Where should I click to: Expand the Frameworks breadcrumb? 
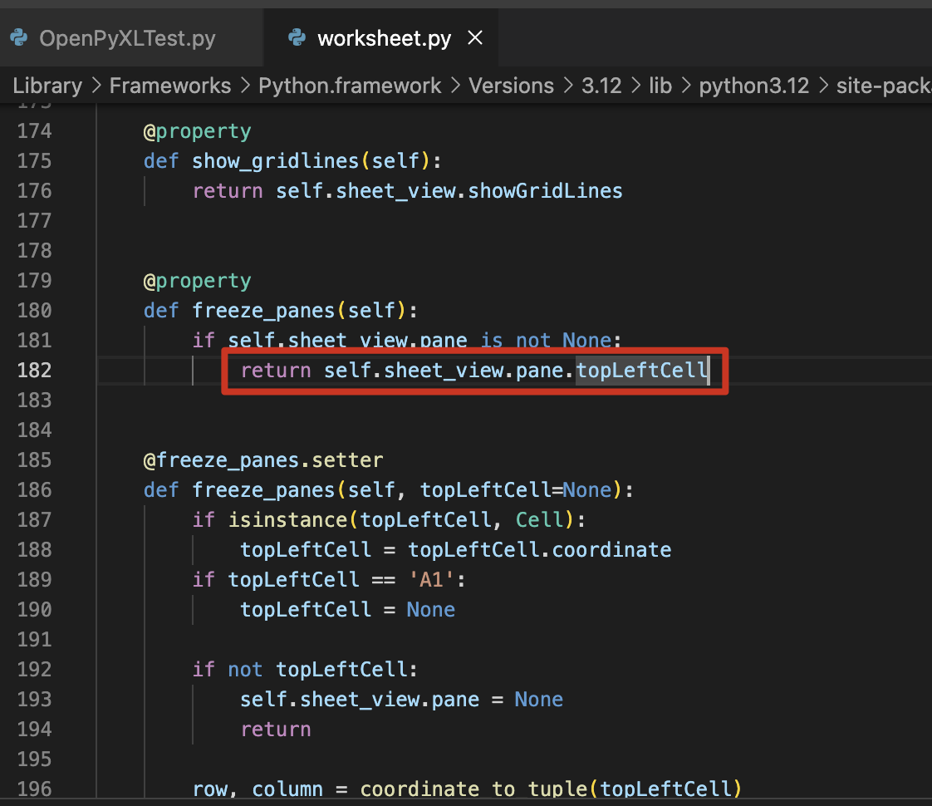(170, 86)
